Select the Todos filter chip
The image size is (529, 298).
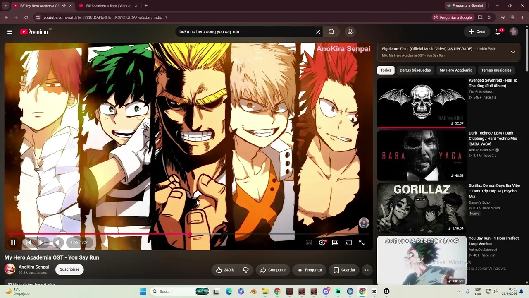coord(386,70)
